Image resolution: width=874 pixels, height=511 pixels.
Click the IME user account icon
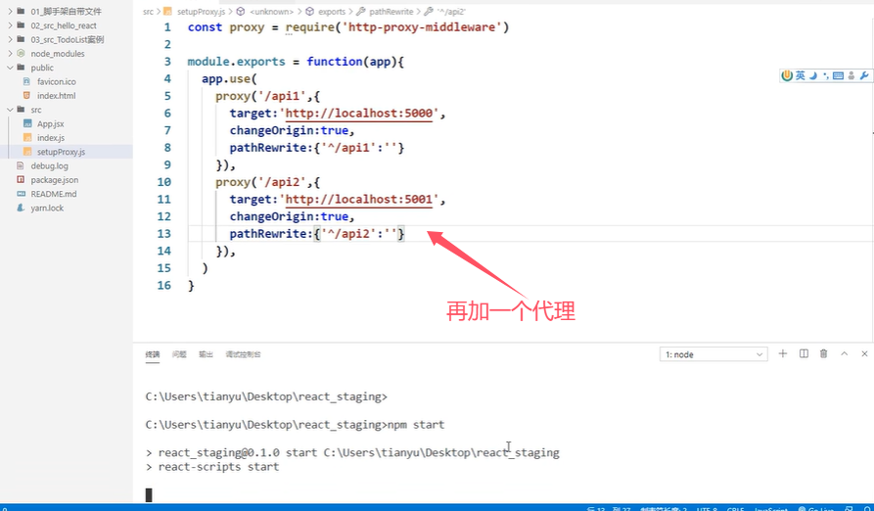pos(851,75)
